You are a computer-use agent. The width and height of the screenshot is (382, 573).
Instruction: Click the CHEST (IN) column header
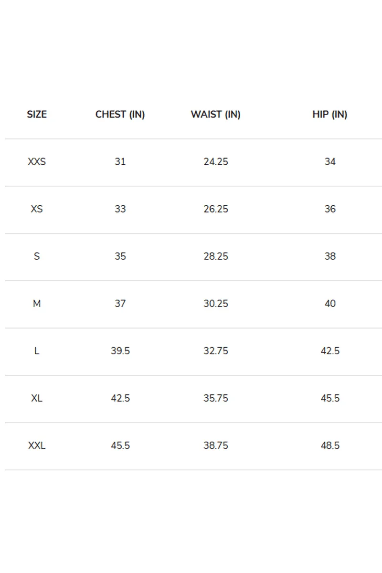pyautogui.click(x=120, y=115)
